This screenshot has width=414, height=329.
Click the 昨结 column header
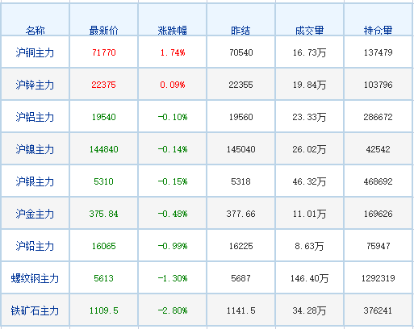pyautogui.click(x=240, y=31)
